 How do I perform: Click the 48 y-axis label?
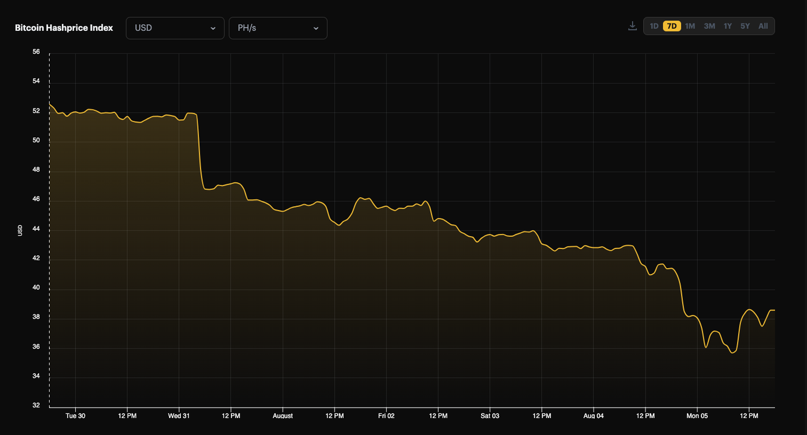(x=36, y=170)
